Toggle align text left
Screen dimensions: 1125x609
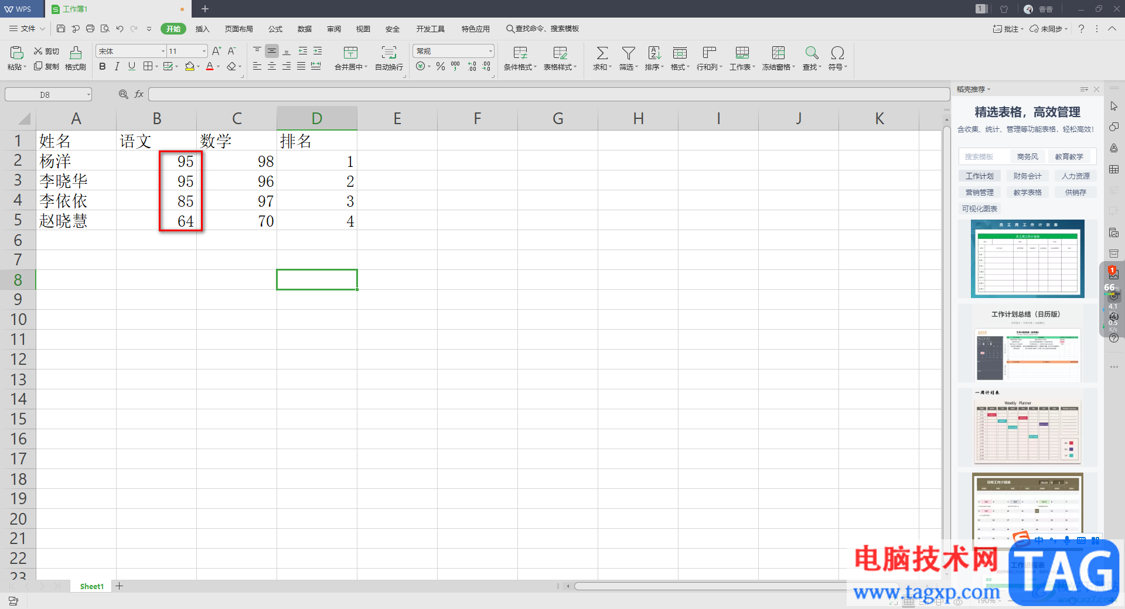pyautogui.click(x=257, y=67)
